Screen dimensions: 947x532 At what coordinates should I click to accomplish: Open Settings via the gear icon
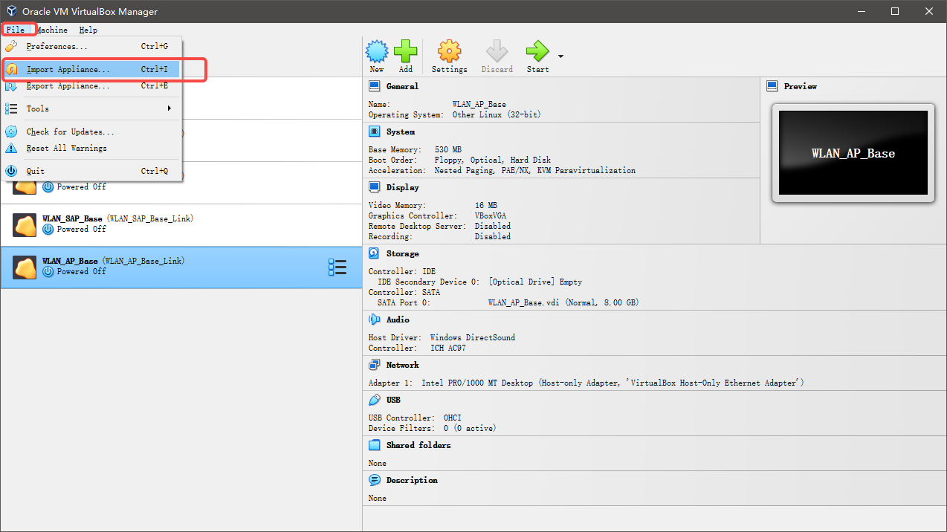coord(449,52)
